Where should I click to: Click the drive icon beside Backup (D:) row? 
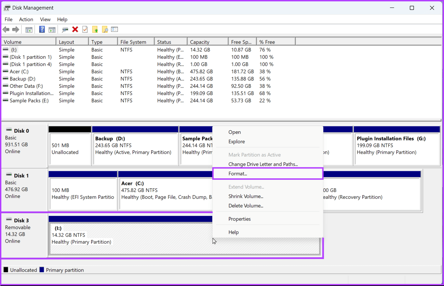point(5,79)
